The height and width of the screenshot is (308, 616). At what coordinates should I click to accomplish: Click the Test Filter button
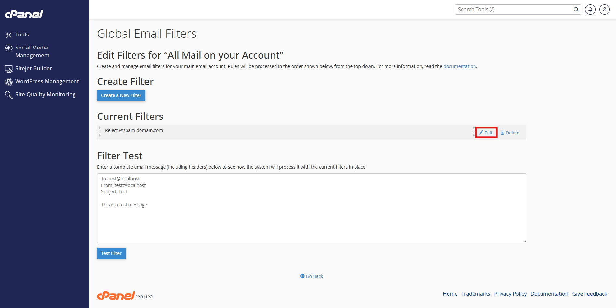(x=111, y=253)
